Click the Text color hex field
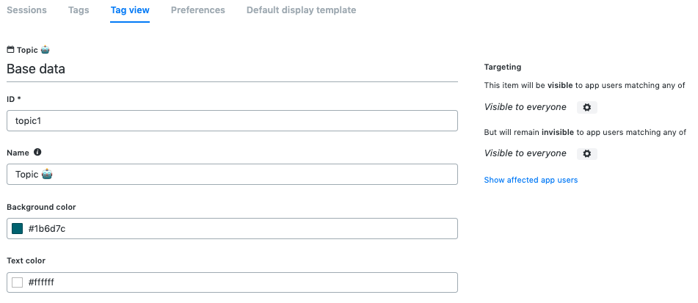The width and height of the screenshot is (698, 303). coord(232,282)
